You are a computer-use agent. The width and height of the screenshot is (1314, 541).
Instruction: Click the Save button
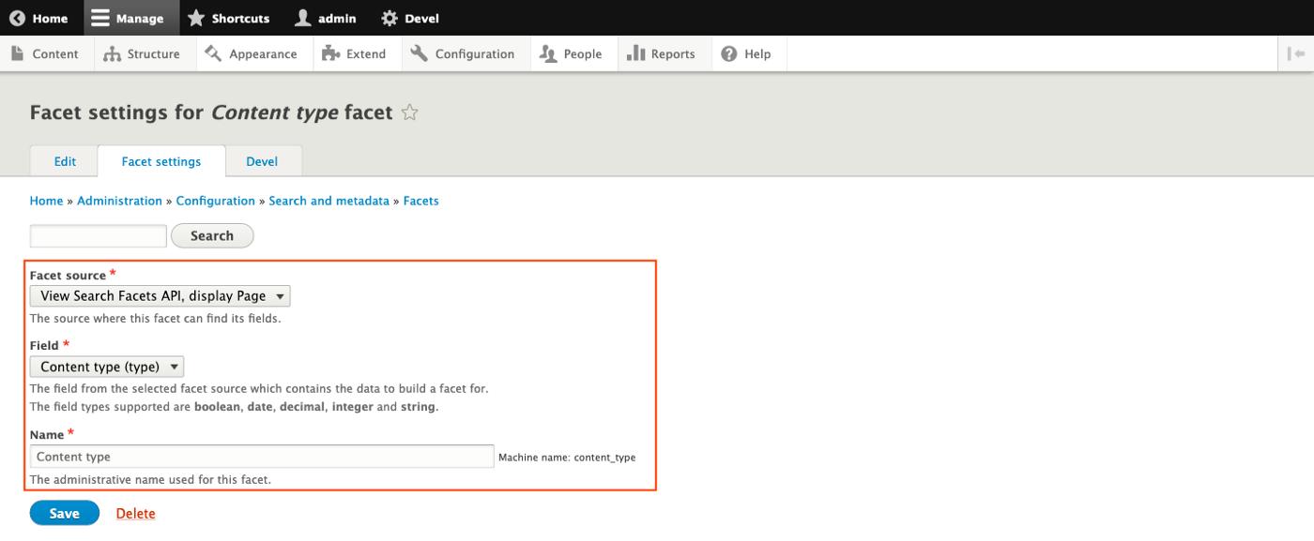63,513
